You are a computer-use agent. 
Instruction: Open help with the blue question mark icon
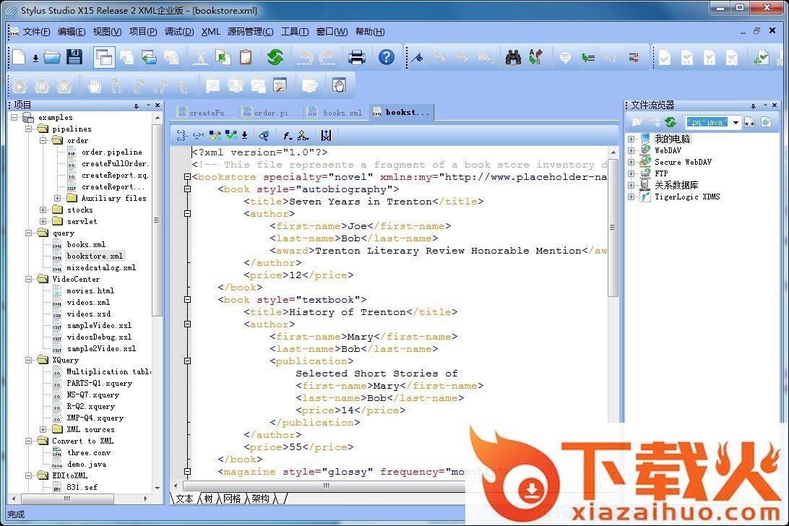pyautogui.click(x=387, y=57)
